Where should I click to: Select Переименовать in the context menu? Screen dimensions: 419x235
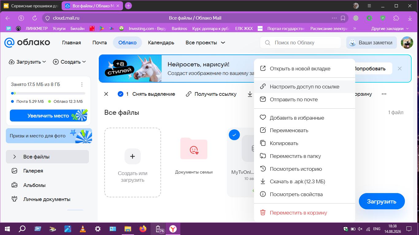point(305,130)
